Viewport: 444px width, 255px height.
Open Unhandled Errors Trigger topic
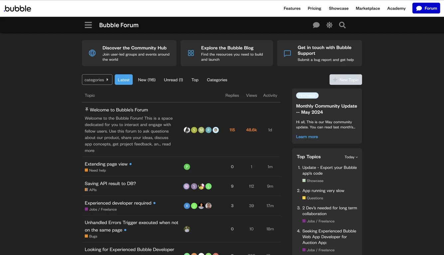(131, 226)
